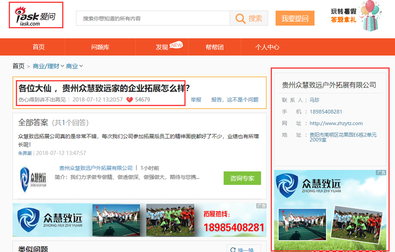395x252 pixels.
Task: Click 贵州众慧致远户外拓展有限公司 link in answer card
Action: 96,168
